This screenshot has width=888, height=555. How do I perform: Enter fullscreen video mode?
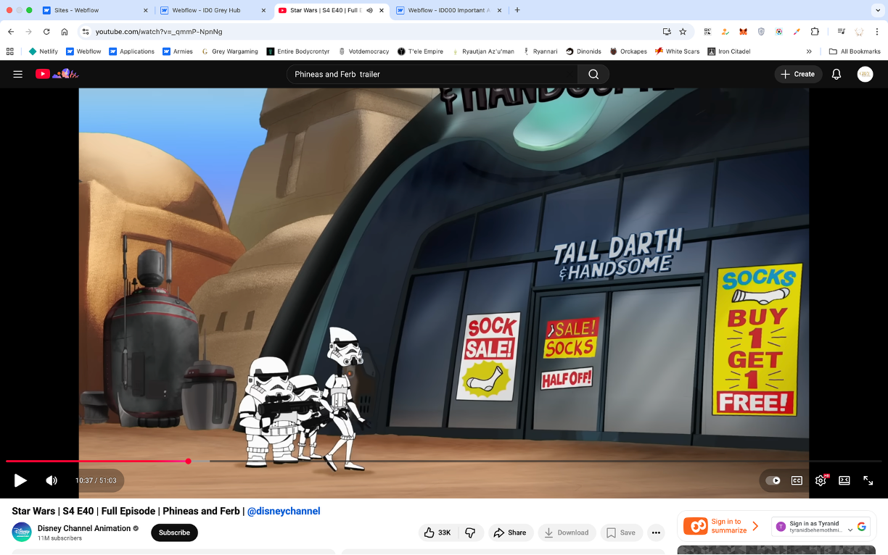point(868,480)
